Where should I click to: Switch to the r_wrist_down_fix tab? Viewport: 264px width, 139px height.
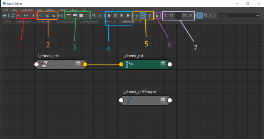tap(90, 21)
